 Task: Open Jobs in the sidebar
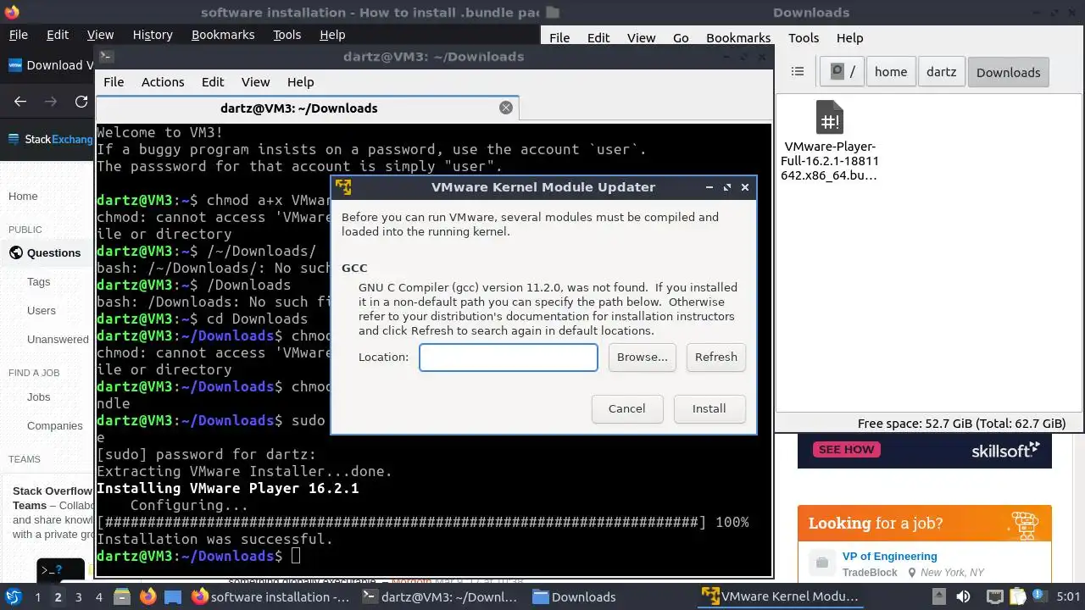(x=38, y=396)
